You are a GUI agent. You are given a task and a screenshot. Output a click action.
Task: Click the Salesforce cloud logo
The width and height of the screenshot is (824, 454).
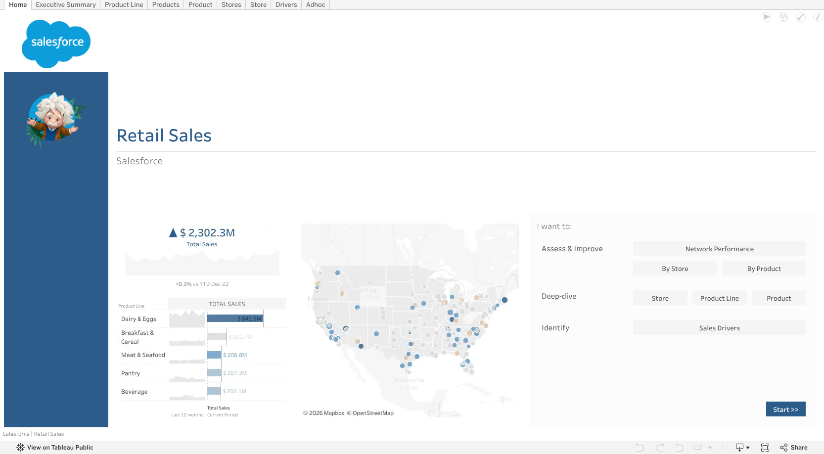[x=56, y=44]
